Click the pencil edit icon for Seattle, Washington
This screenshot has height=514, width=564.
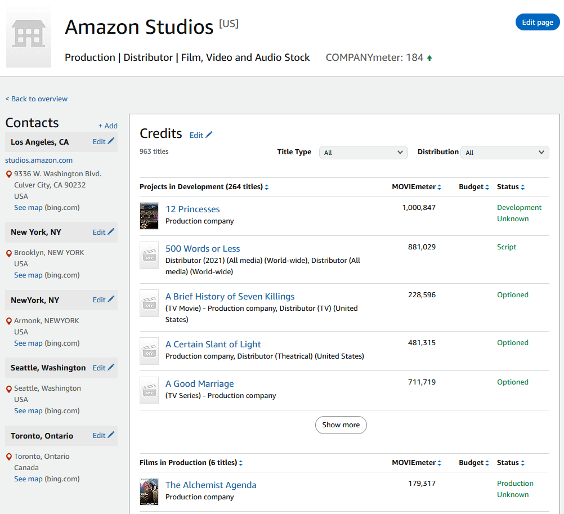111,367
